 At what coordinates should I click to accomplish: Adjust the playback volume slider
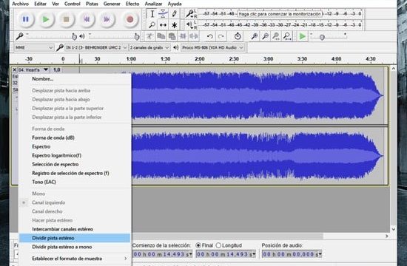(x=113, y=36)
